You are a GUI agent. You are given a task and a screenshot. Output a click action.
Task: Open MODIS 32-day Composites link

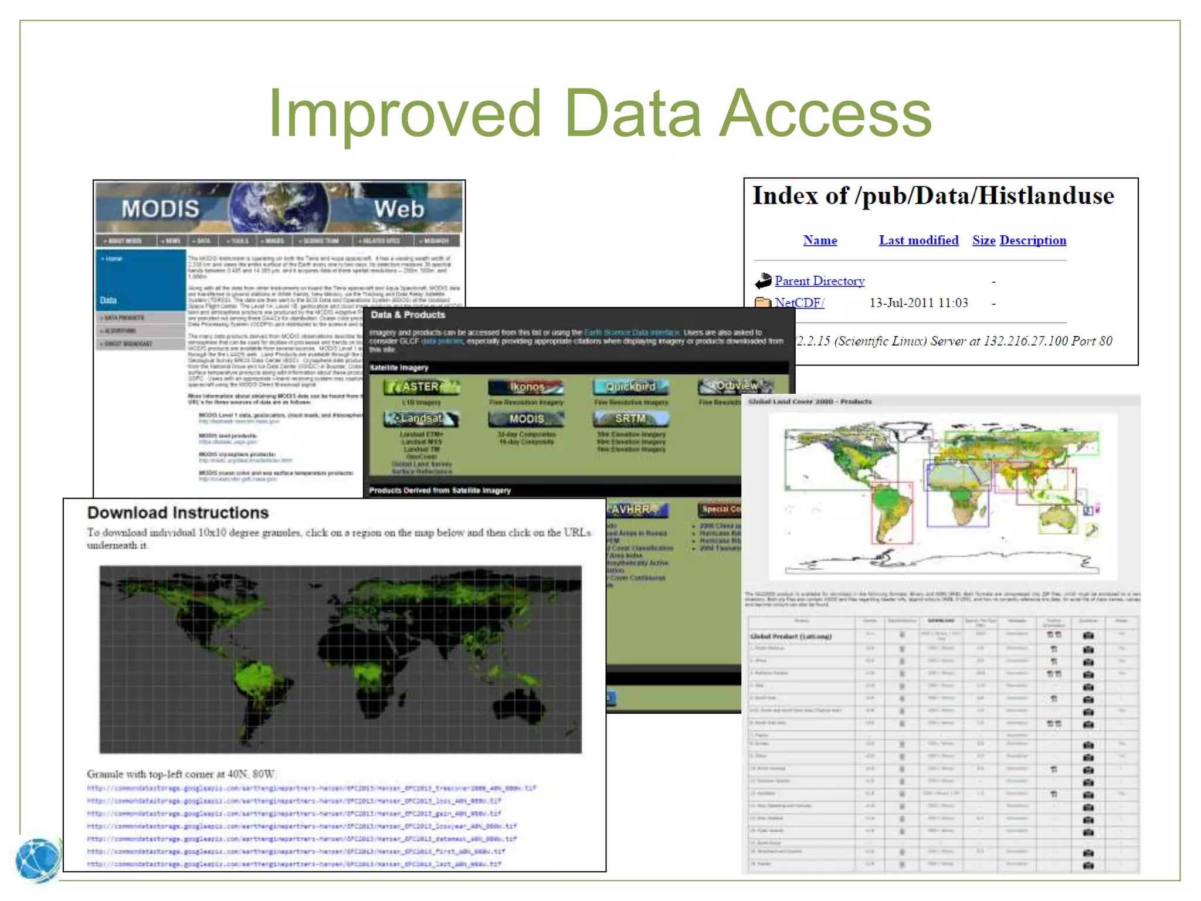(x=526, y=435)
